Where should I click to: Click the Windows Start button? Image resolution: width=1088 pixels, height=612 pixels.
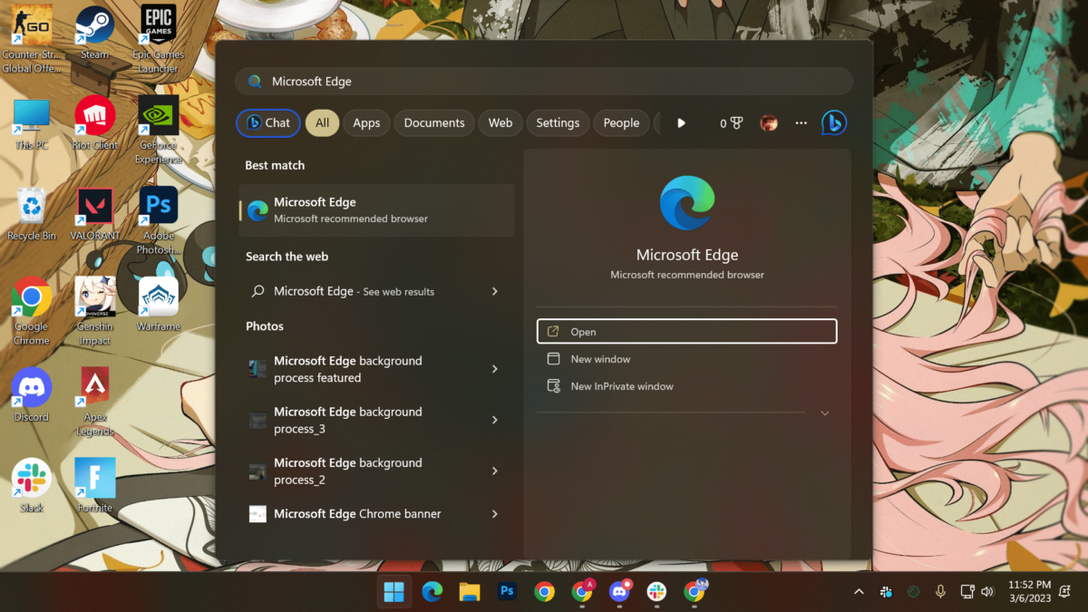[x=394, y=592]
